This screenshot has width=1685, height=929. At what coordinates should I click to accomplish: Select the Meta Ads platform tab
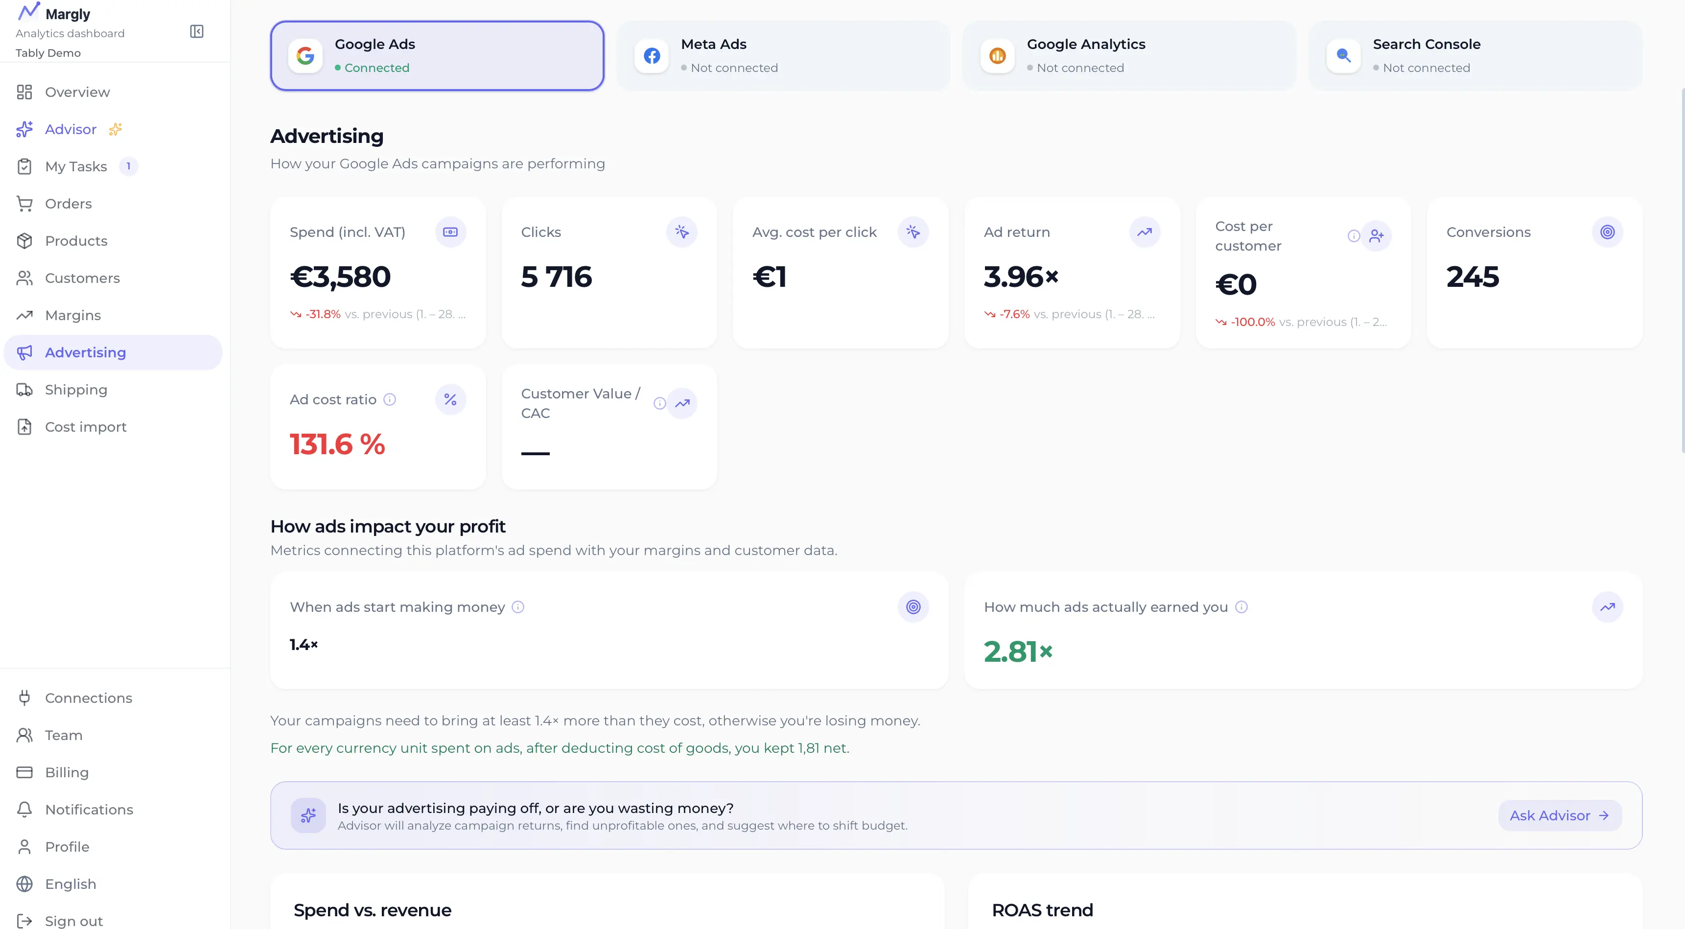783,56
